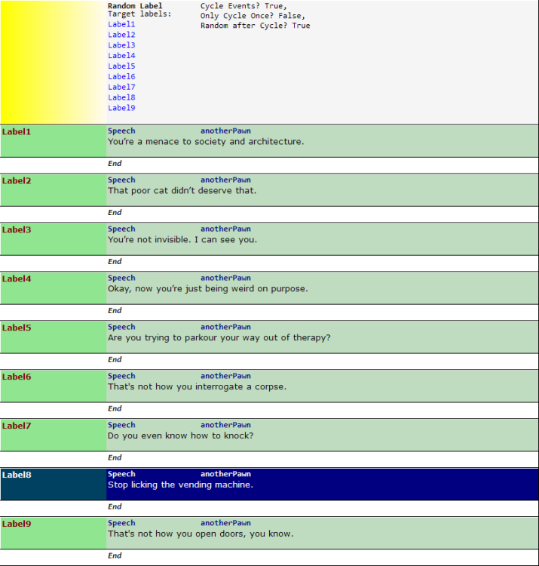Select the green Label4 header cell
The height and width of the screenshot is (566, 539).
pyautogui.click(x=53, y=288)
